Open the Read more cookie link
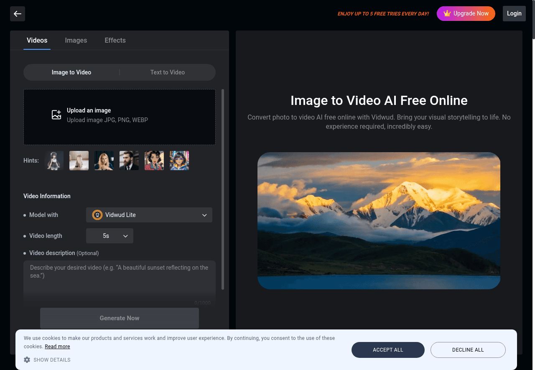Image resolution: width=535 pixels, height=370 pixels. [57, 347]
